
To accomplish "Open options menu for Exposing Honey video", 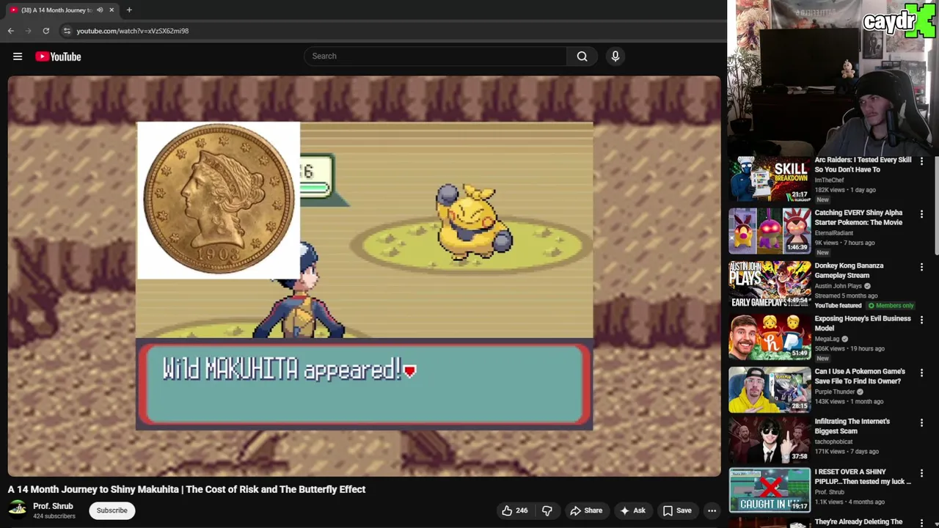I will pyautogui.click(x=921, y=319).
